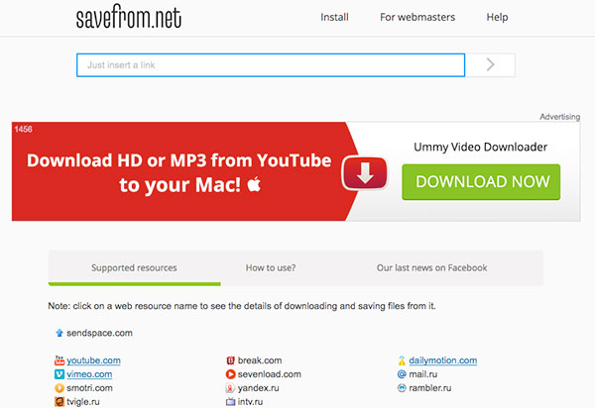Select the sendspace.com resource
This screenshot has height=408, width=595.
99,333
